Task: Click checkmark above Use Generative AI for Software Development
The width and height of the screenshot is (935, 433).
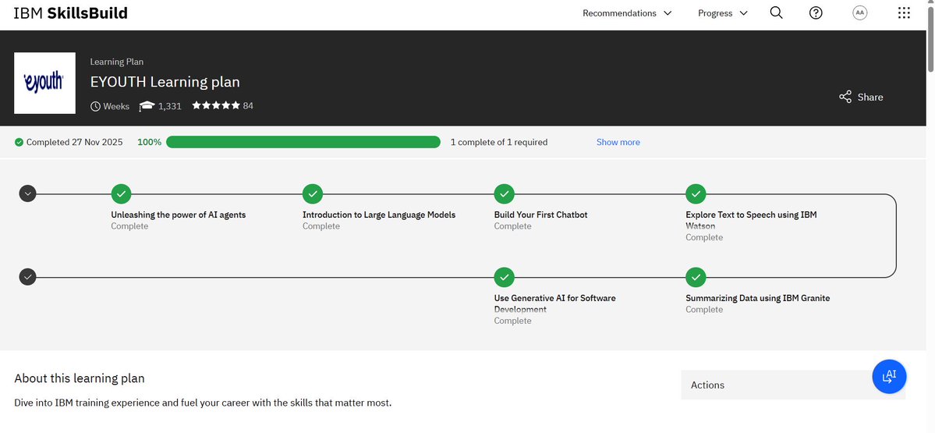Action: (x=504, y=277)
